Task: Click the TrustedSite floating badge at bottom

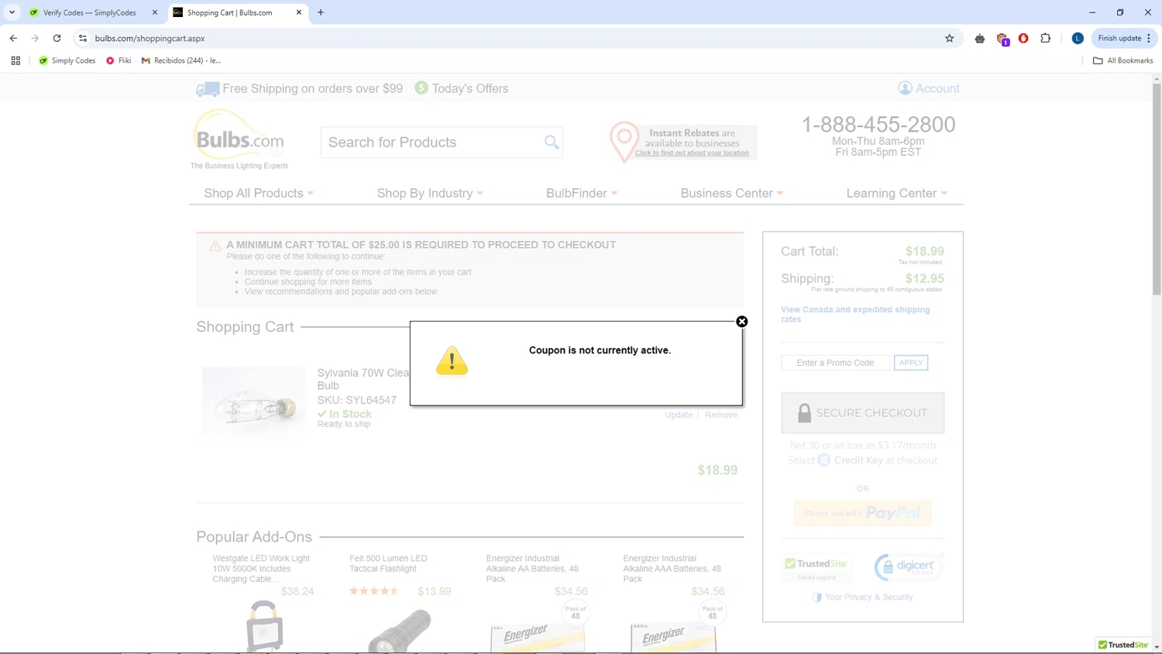Action: 1123,645
